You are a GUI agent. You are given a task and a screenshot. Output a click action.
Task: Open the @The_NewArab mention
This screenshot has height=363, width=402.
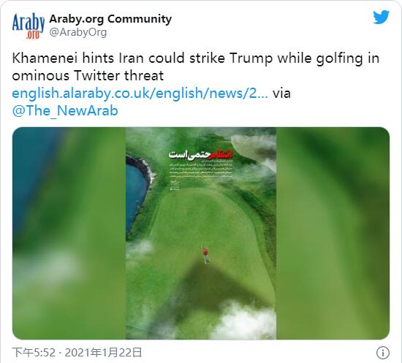pos(65,111)
